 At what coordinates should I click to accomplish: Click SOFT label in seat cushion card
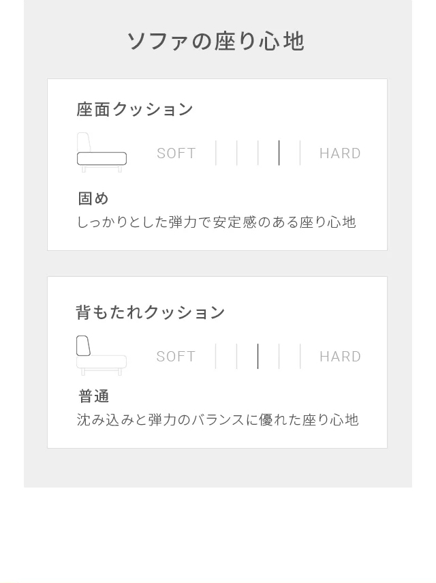tap(176, 153)
